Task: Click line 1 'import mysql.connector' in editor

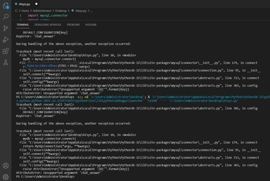Action: coord(48,16)
